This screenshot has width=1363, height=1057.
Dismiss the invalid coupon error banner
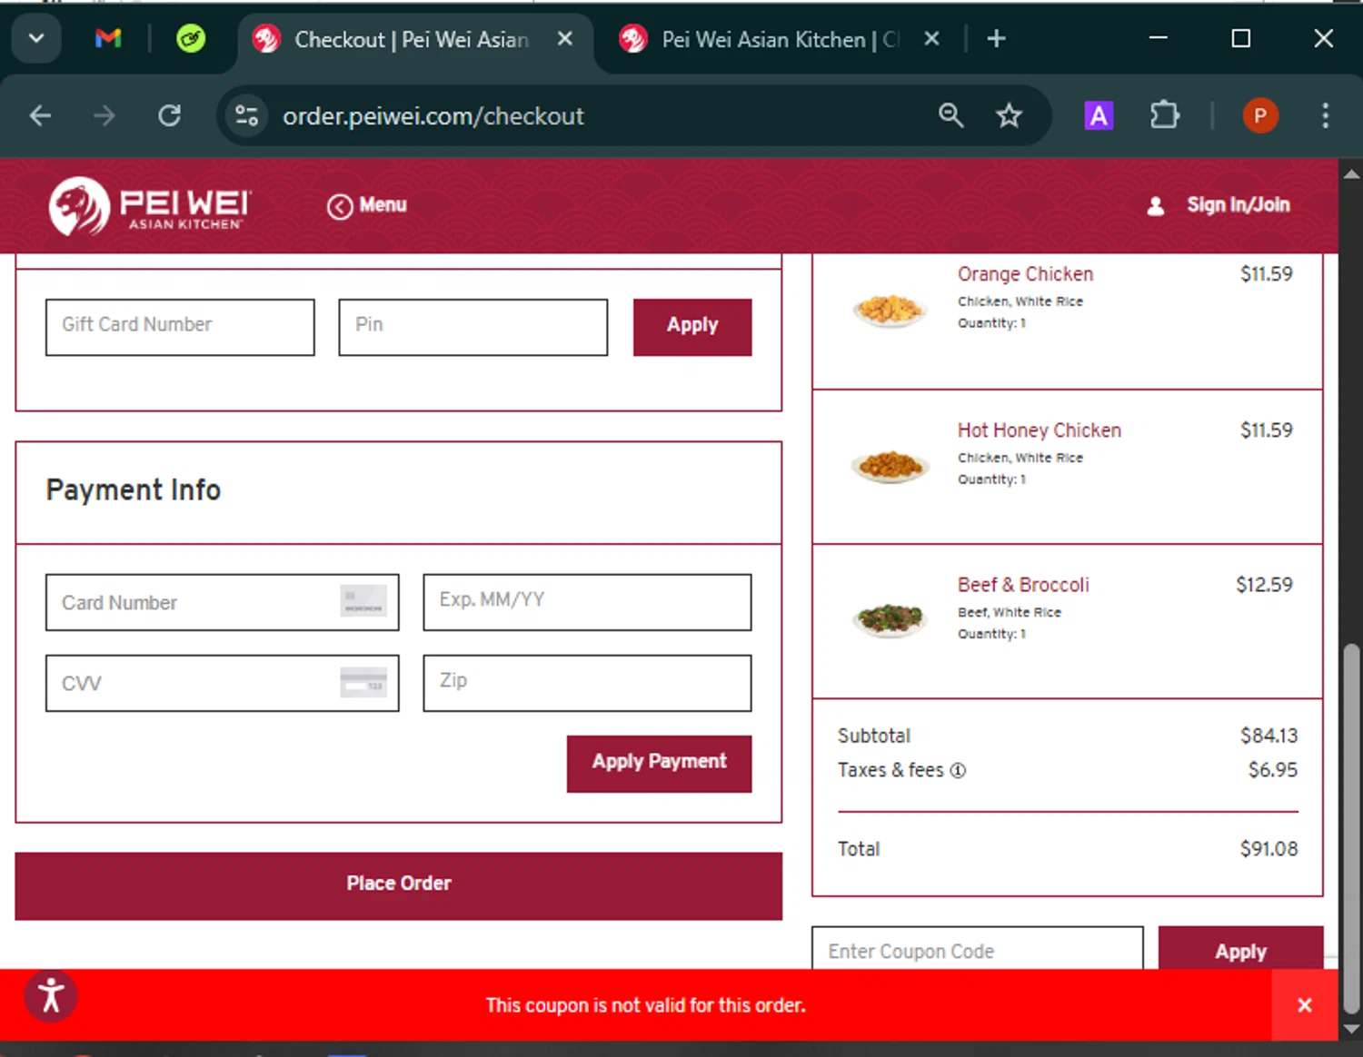[1305, 1005]
